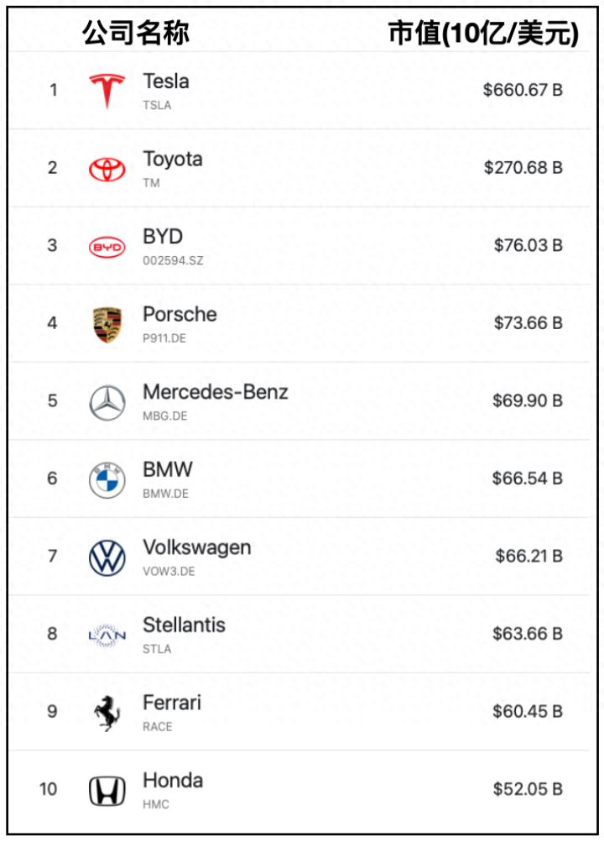Click the red BYD logo

pyautogui.click(x=107, y=247)
